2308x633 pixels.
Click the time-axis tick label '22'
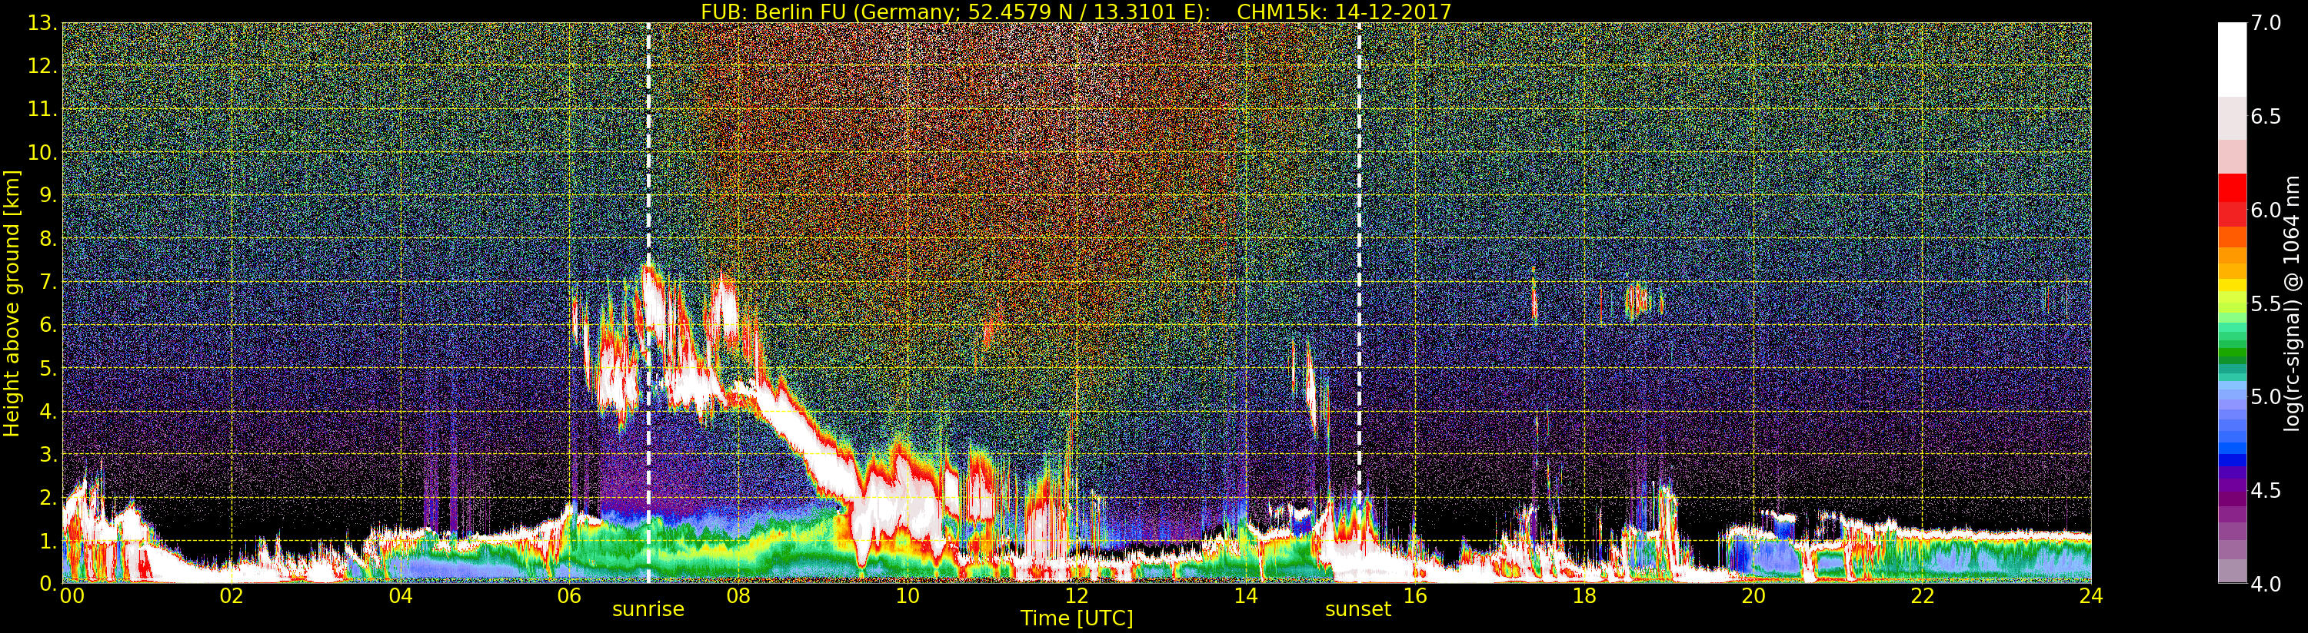(x=1923, y=596)
